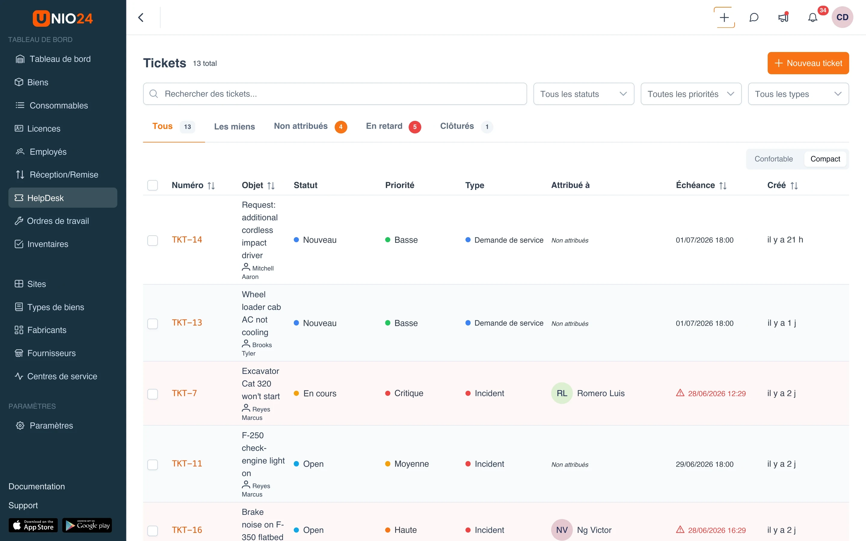
Task: Open the Toutes les priorités dropdown
Action: pyautogui.click(x=691, y=94)
